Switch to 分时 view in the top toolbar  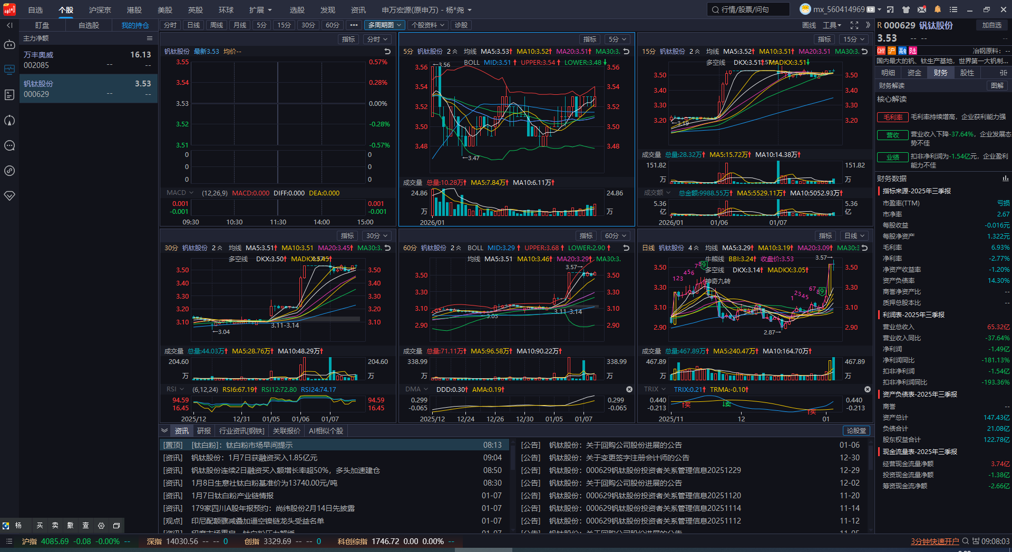[170, 25]
